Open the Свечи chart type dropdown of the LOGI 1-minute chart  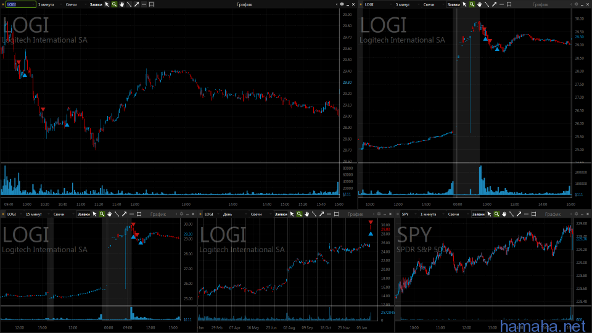click(75, 4)
